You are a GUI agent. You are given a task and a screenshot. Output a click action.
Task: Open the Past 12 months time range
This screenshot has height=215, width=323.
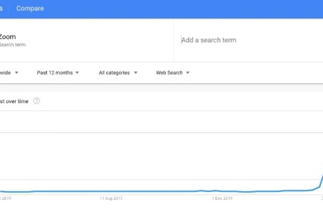tap(55, 73)
